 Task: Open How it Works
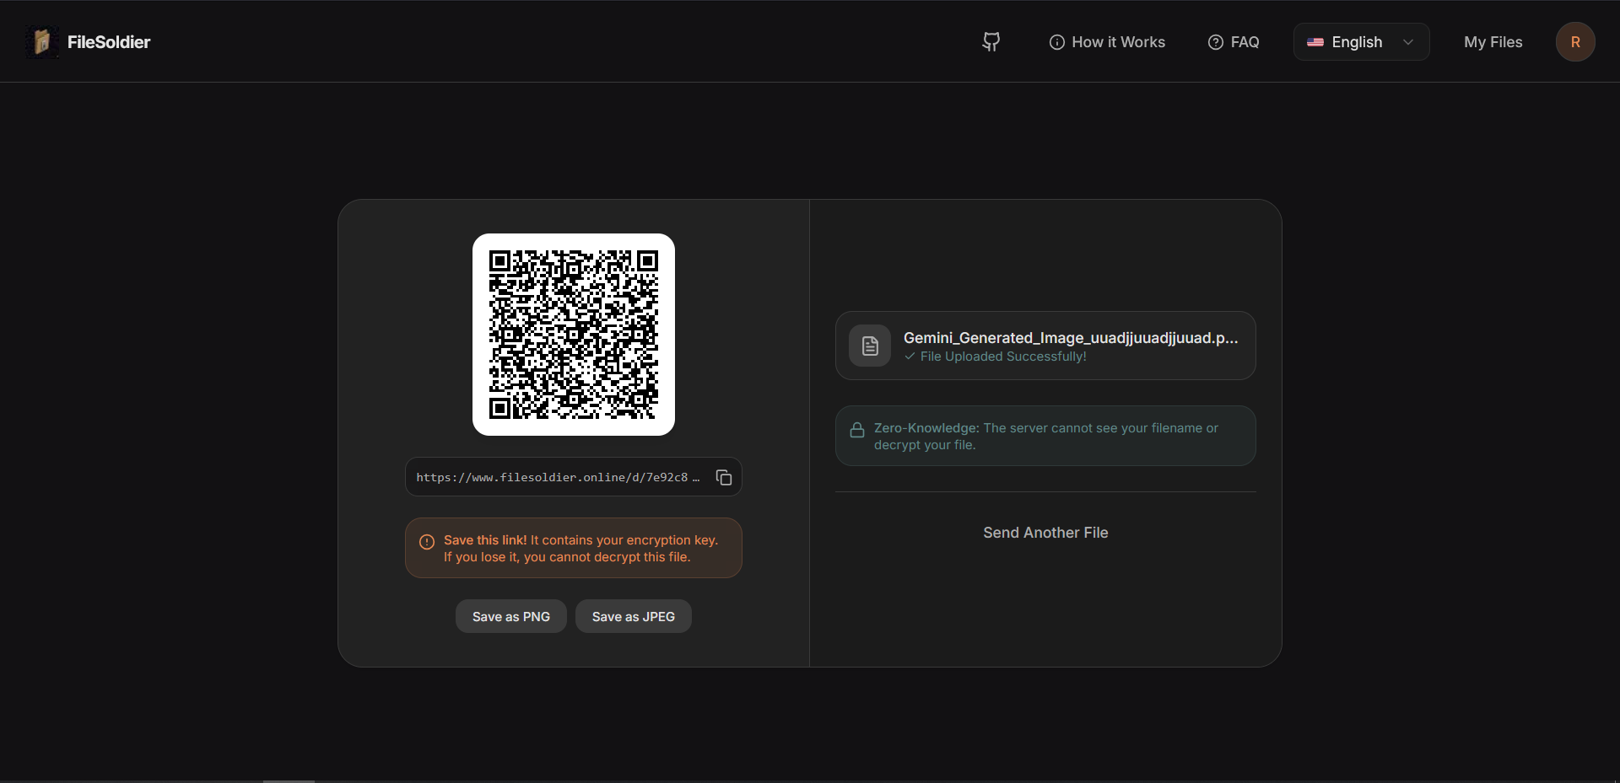[x=1119, y=41]
